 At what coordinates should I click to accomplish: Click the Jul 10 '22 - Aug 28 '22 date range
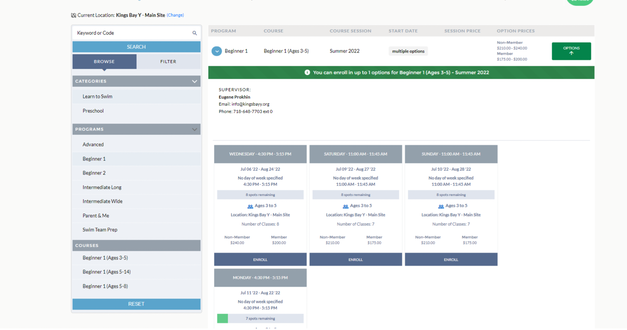(451, 169)
